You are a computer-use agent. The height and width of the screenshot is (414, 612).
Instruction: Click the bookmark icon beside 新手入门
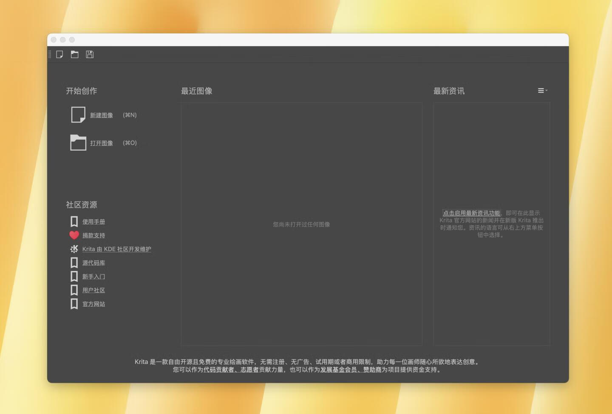coord(74,277)
